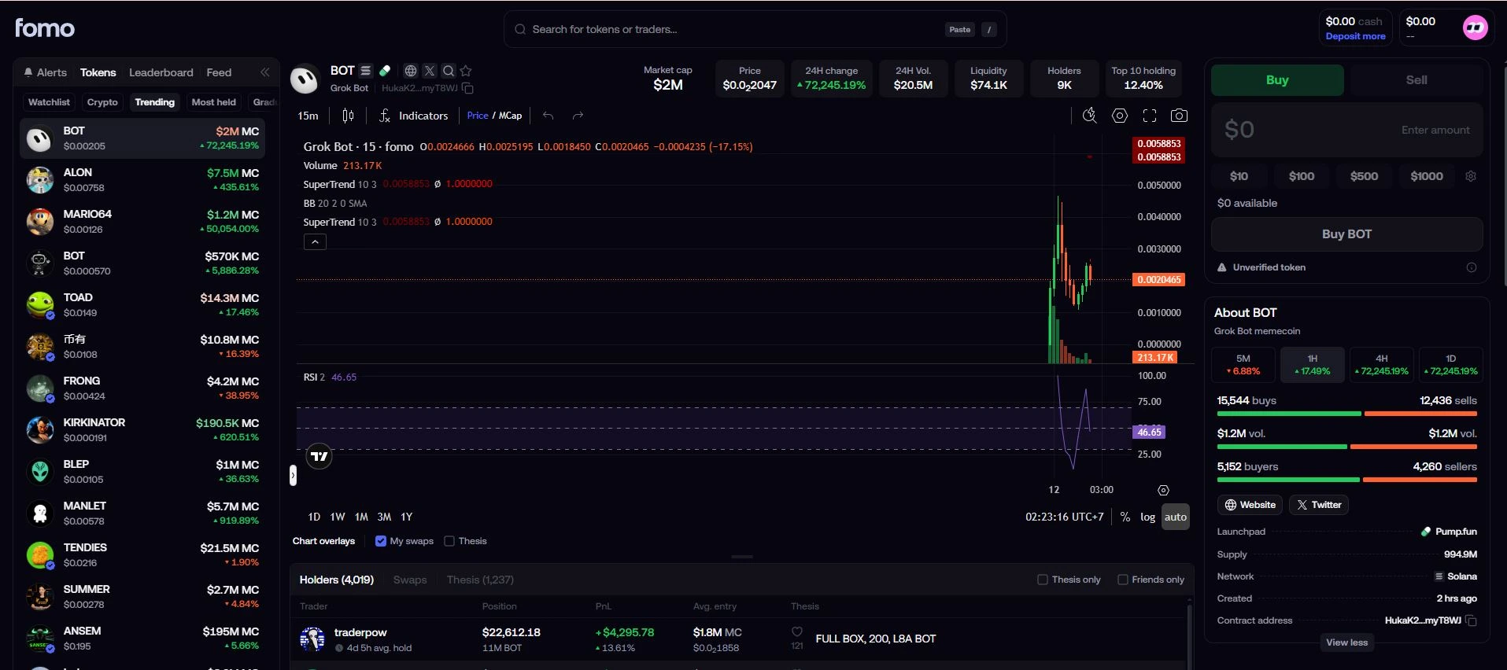This screenshot has width=1507, height=670.
Task: Redo the last chart action
Action: tap(578, 116)
